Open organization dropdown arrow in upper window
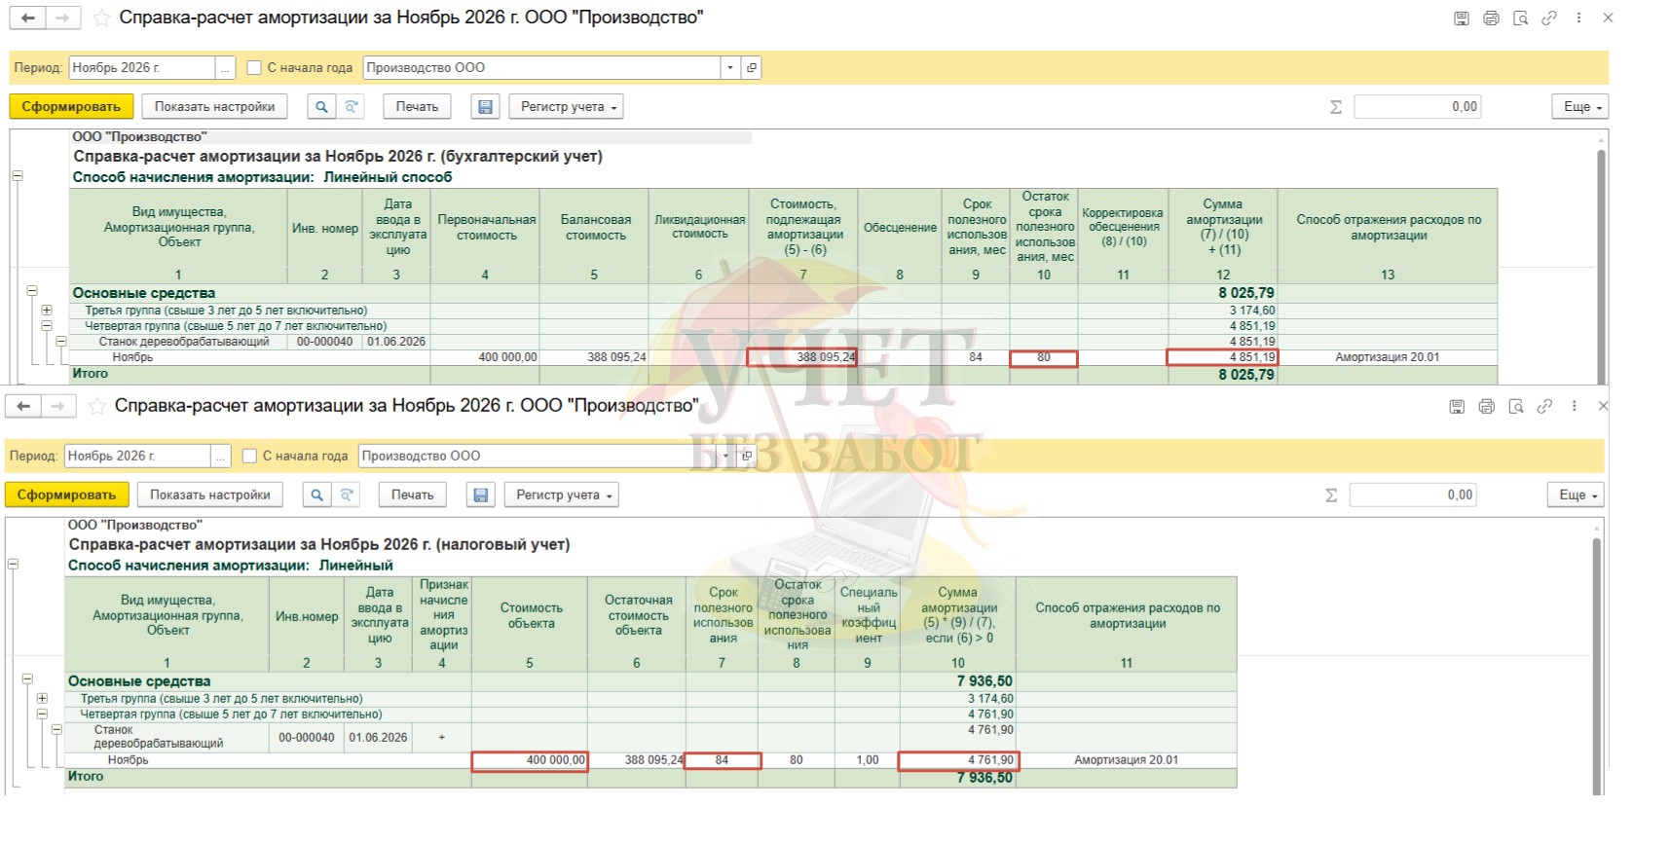 (x=730, y=67)
